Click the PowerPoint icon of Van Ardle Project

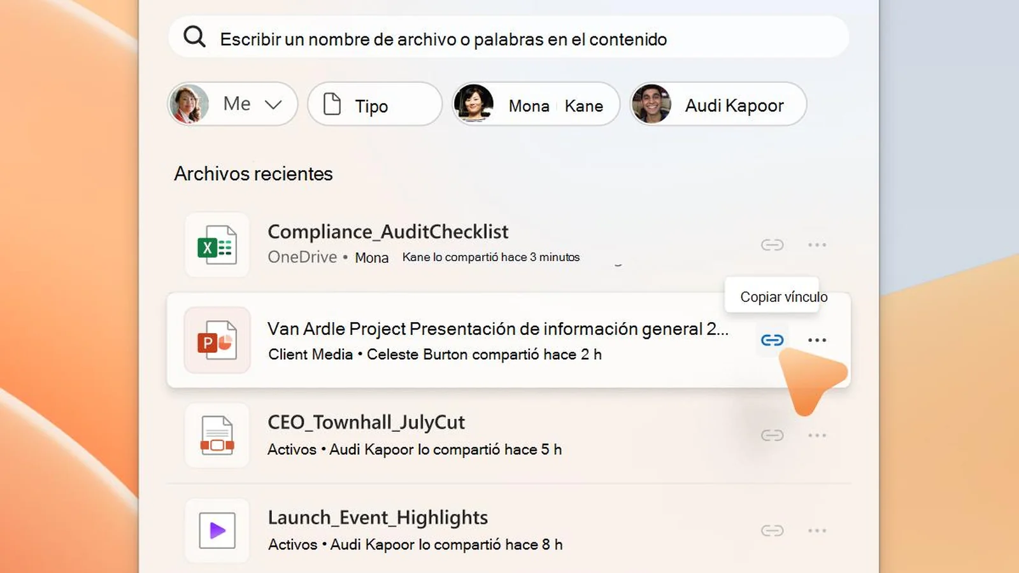pos(217,340)
